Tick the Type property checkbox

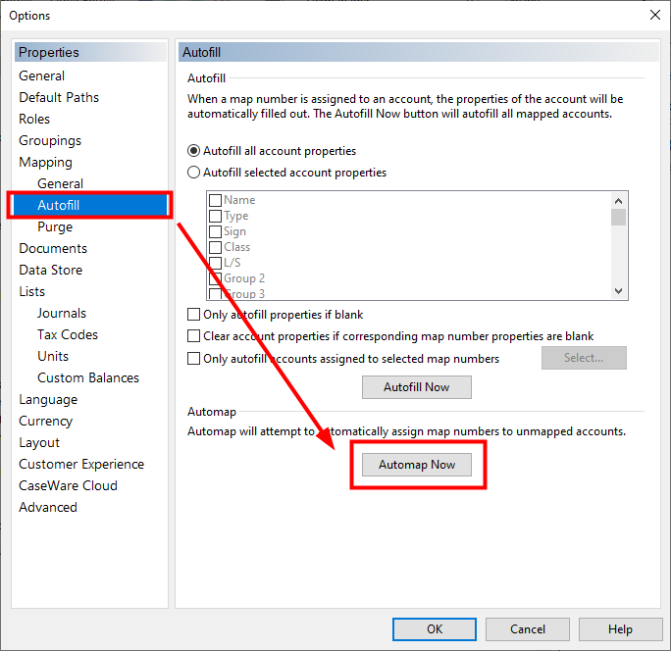[215, 216]
